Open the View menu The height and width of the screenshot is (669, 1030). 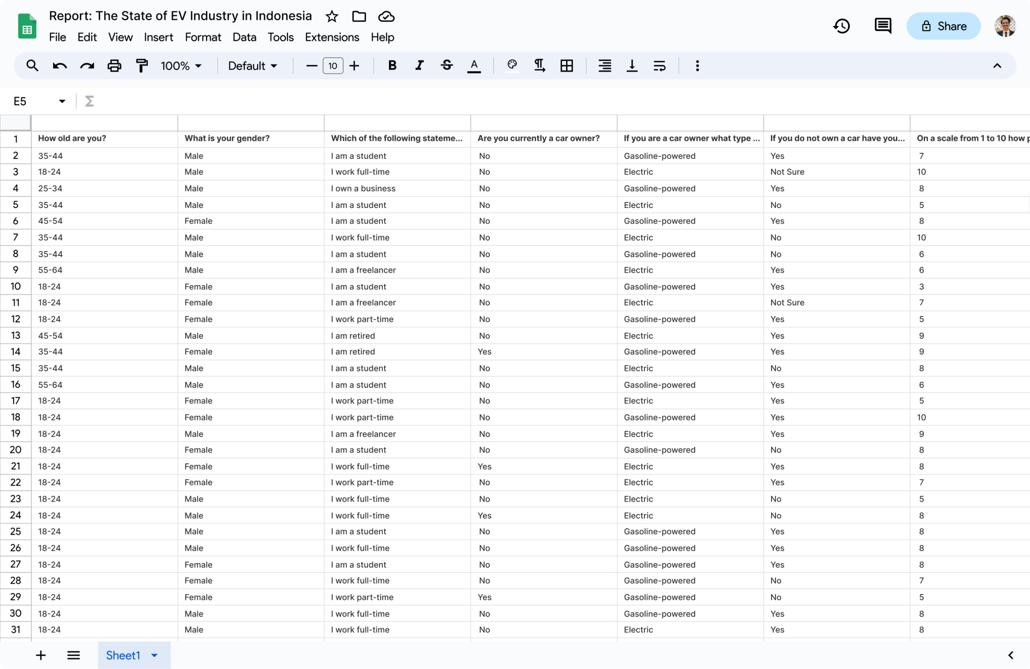(120, 37)
